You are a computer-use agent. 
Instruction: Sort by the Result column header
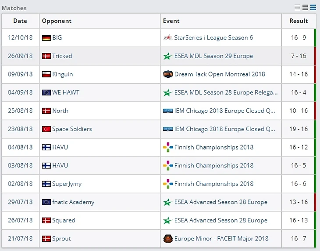tap(298, 21)
